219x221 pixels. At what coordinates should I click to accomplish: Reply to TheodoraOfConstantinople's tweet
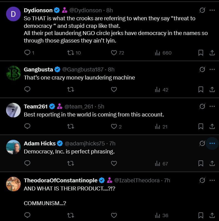pyautogui.click(x=27, y=215)
